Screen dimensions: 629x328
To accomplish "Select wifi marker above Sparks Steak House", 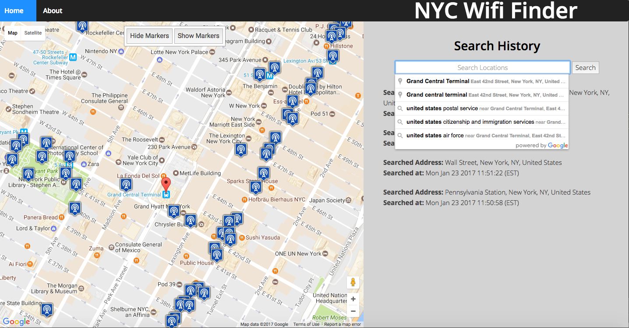I will pos(263,174).
